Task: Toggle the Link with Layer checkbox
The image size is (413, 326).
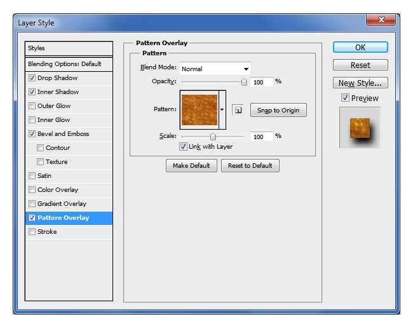Action: (184, 146)
